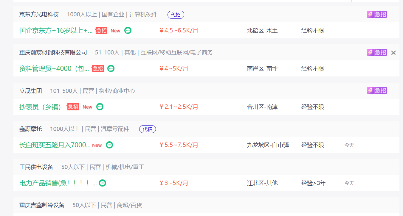This screenshot has width=403, height=216.
Task: Click chat icon beside 国企京东方 job
Action: click(128, 30)
